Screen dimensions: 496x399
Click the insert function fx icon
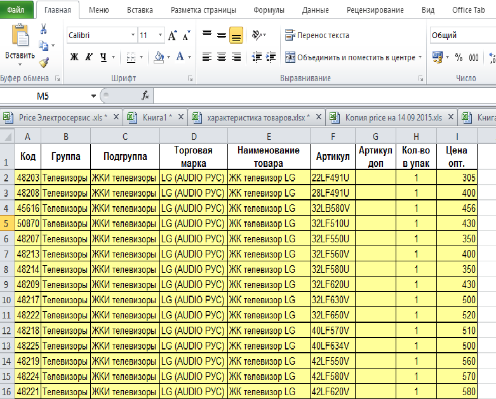[x=145, y=96]
